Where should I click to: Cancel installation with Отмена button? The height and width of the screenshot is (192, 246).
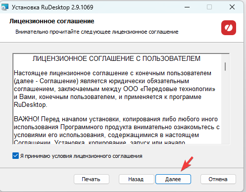[x=218, y=179]
